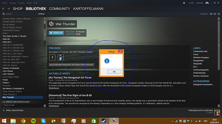Click the plus icon above game list
The image size is (222, 124).
[45, 18]
